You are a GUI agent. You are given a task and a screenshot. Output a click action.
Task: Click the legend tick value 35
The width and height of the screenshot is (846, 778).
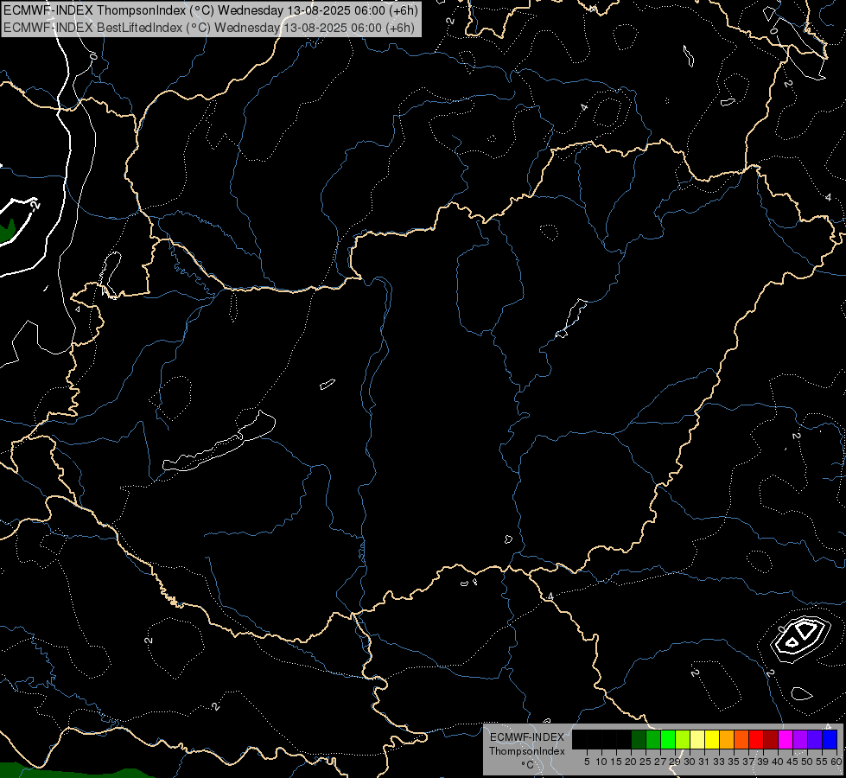point(734,762)
